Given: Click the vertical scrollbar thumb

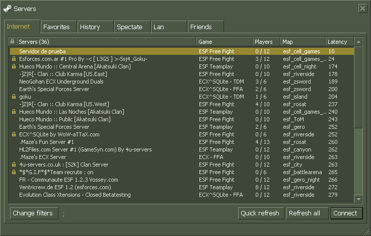Looking at the screenshot, I should click(x=358, y=87).
